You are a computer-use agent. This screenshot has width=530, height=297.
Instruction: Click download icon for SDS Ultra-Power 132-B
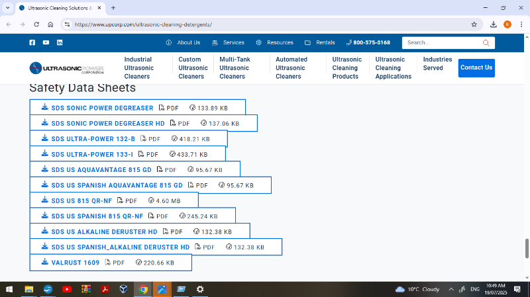click(x=44, y=138)
